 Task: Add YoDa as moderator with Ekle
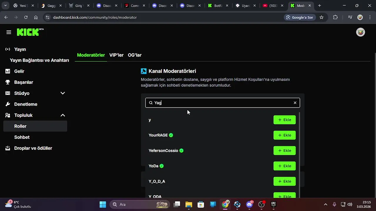[x=284, y=166]
